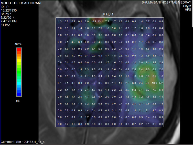The width and height of the screenshot is (193, 145).
Task: Click the yellow band of the color scale
Action: 19,61
